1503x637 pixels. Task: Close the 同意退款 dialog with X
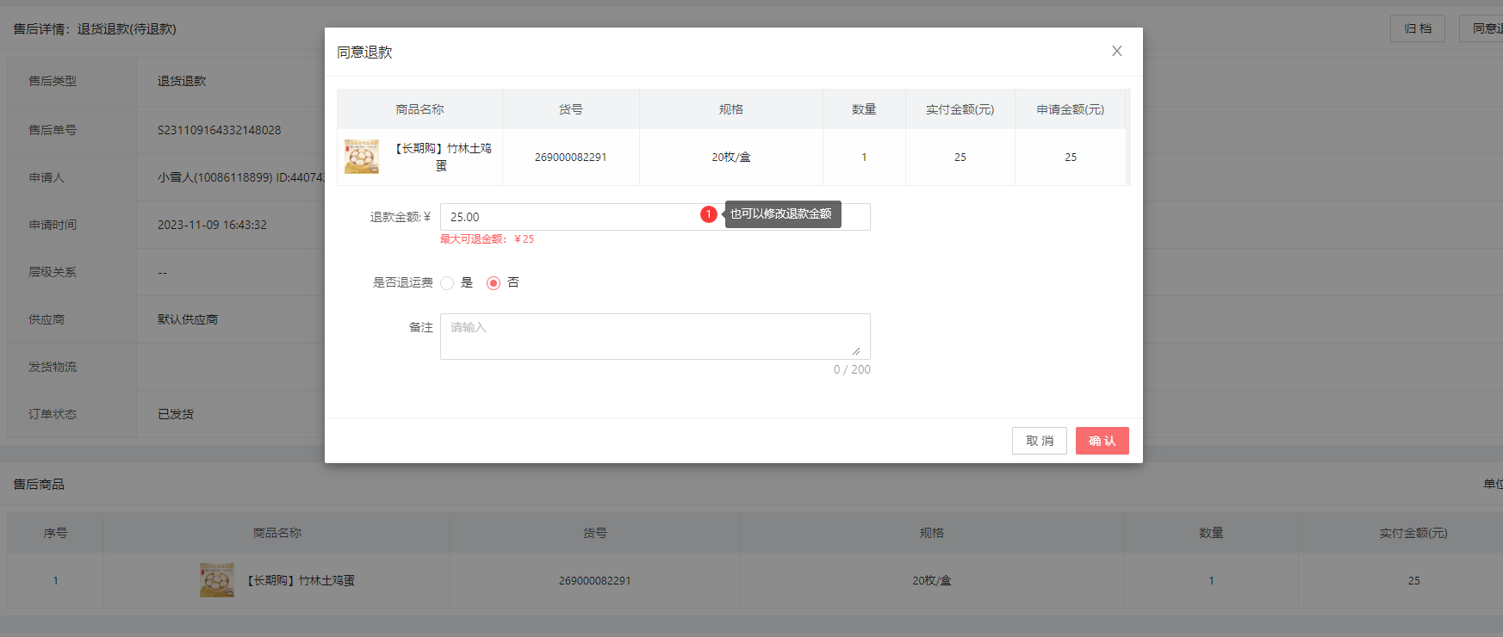(1116, 52)
